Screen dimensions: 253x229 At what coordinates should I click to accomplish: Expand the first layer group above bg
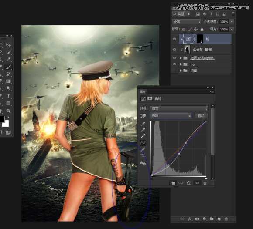(x=181, y=58)
